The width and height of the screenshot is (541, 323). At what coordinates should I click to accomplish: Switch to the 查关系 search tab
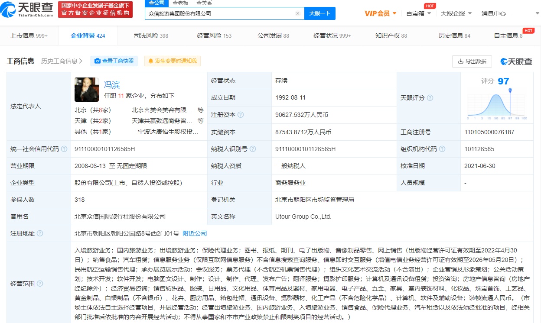[x=204, y=3]
